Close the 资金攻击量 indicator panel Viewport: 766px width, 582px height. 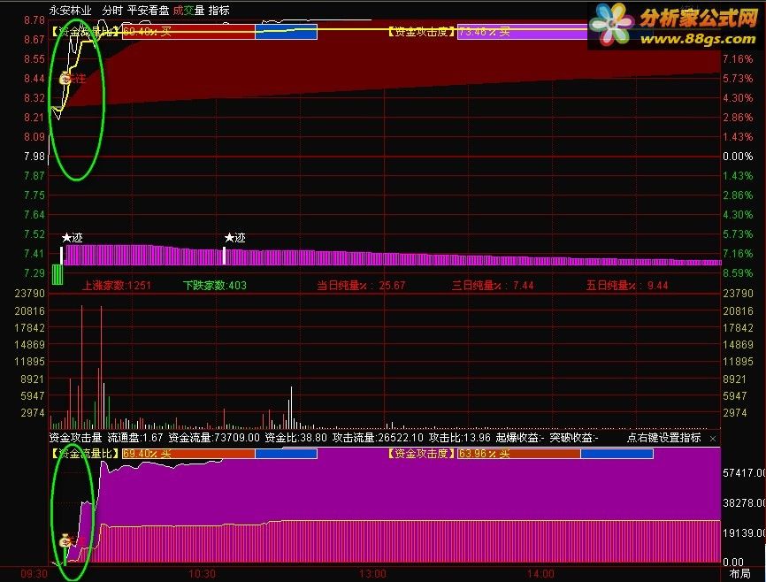(713, 439)
